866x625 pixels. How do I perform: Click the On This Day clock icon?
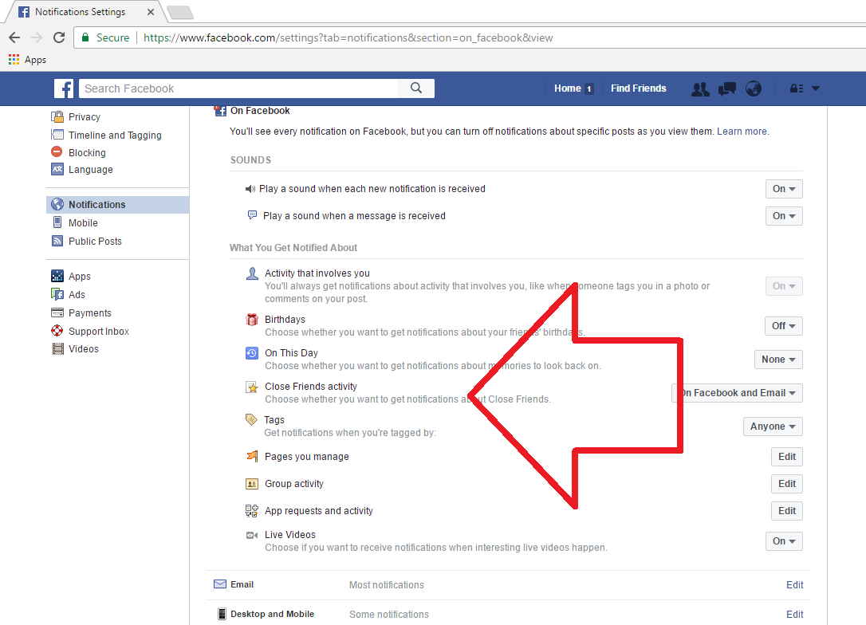[x=252, y=353]
